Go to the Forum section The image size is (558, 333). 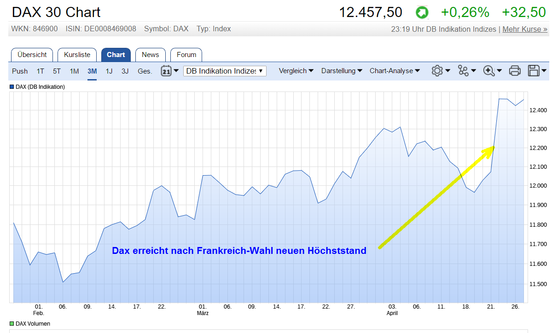pos(186,55)
